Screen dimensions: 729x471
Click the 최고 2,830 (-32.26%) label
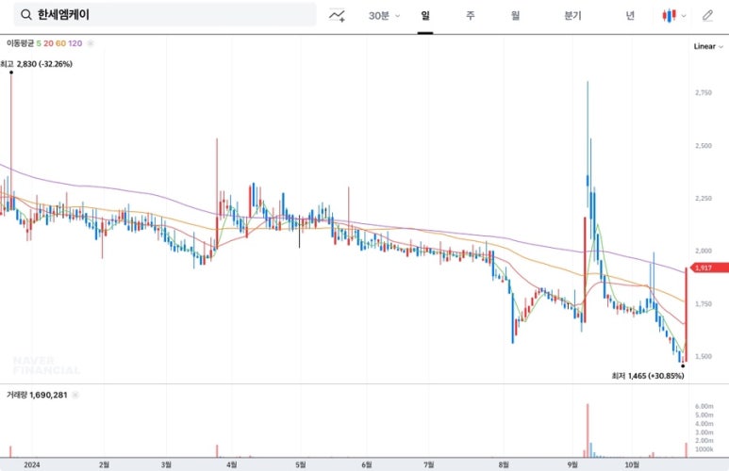tap(36, 64)
